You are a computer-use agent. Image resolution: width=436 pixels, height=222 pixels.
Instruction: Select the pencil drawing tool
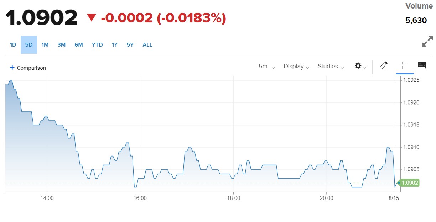click(x=383, y=65)
